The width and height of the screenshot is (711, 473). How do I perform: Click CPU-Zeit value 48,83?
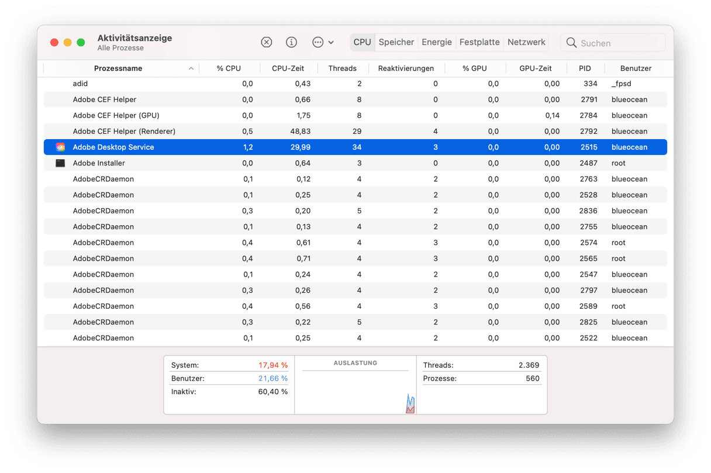(x=301, y=132)
